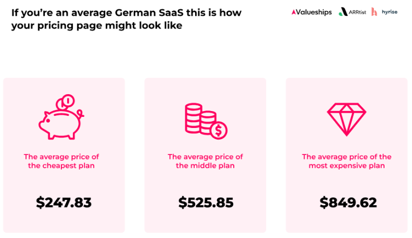The image size is (412, 238).
Task: Click the $525.85 price
Action: [x=206, y=203]
